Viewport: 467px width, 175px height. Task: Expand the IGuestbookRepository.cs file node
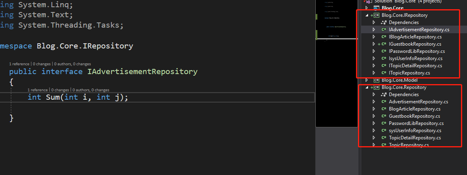point(374,44)
